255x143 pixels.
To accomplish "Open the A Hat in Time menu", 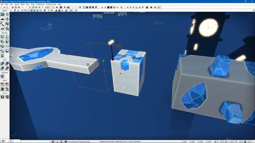I will (x=51, y=4).
